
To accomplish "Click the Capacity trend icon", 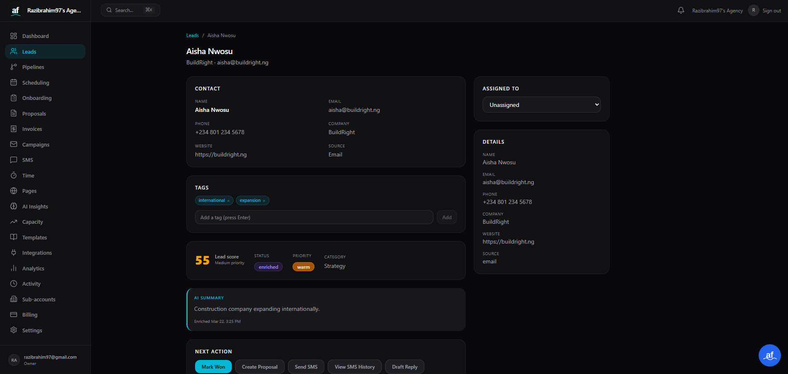I will (14, 222).
